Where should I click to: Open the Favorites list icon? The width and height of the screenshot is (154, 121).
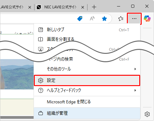(121, 19)
